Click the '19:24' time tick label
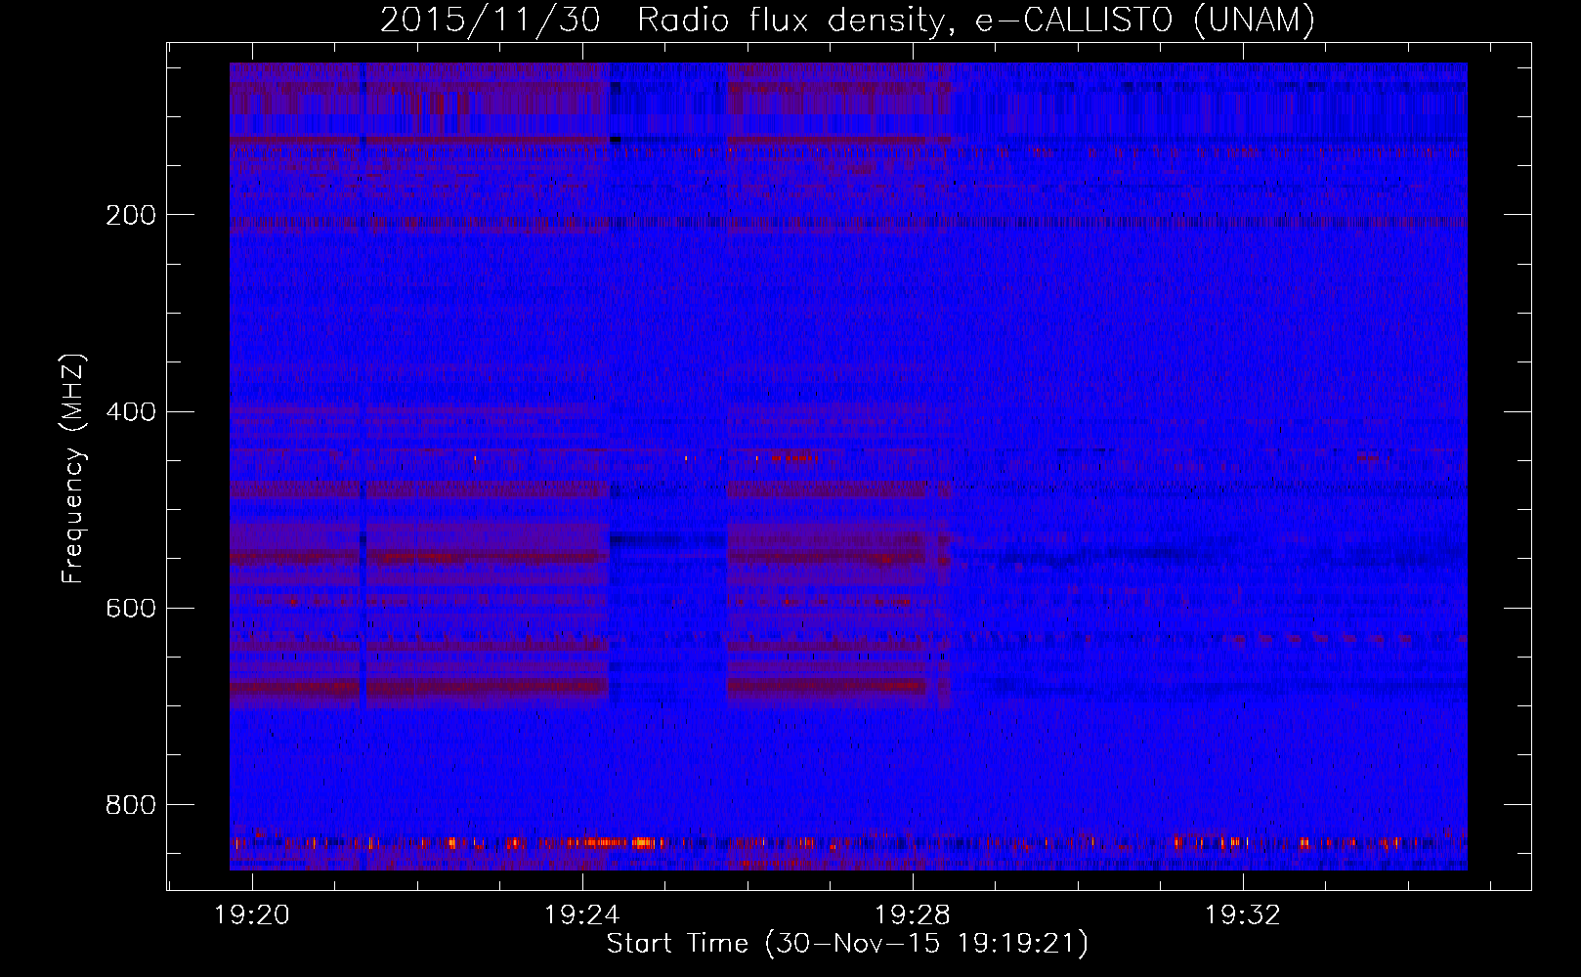Screen dimensions: 1581x977 (582, 915)
